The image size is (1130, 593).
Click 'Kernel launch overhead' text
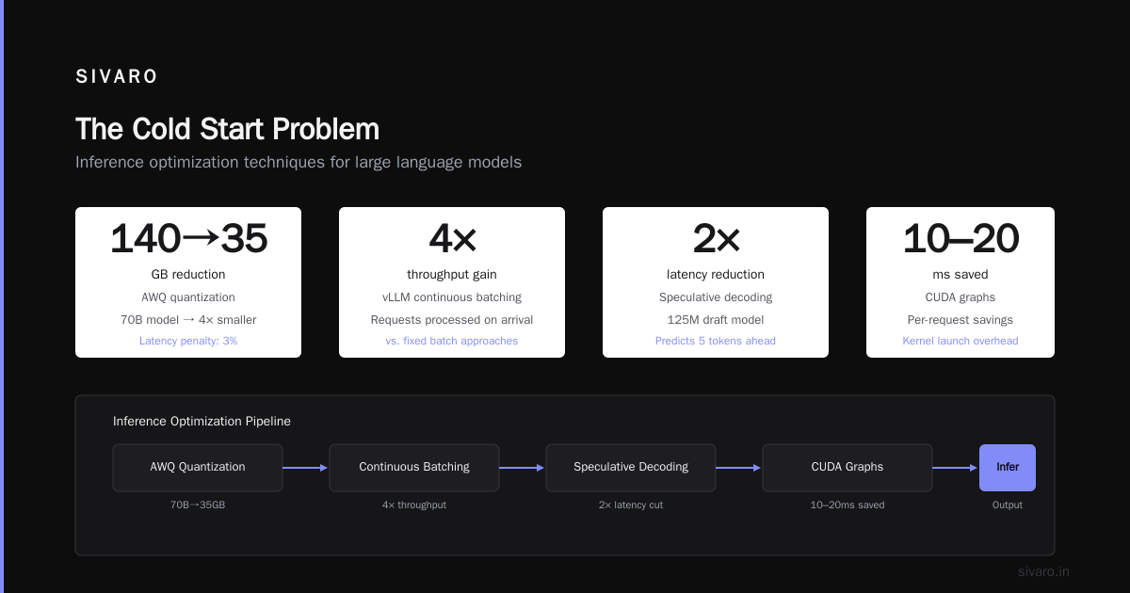960,341
